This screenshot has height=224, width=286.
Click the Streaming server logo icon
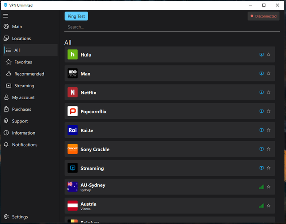tap(72, 168)
